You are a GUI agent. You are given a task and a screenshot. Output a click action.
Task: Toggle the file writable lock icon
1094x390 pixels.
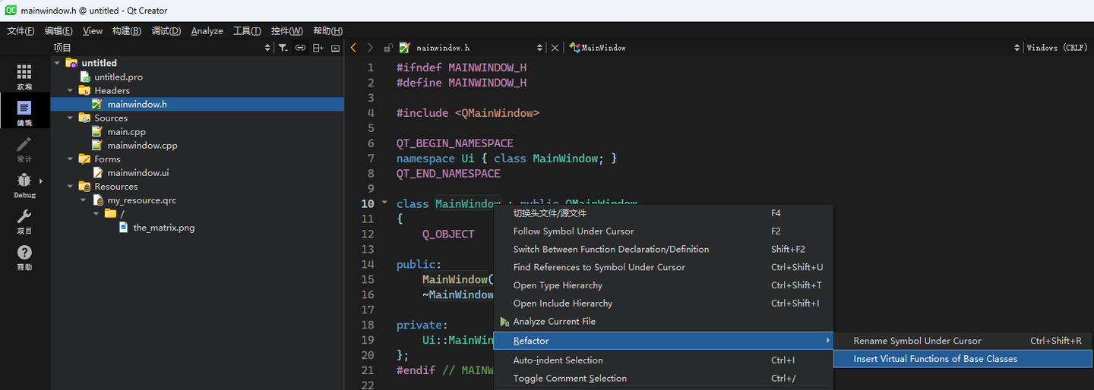tap(388, 48)
